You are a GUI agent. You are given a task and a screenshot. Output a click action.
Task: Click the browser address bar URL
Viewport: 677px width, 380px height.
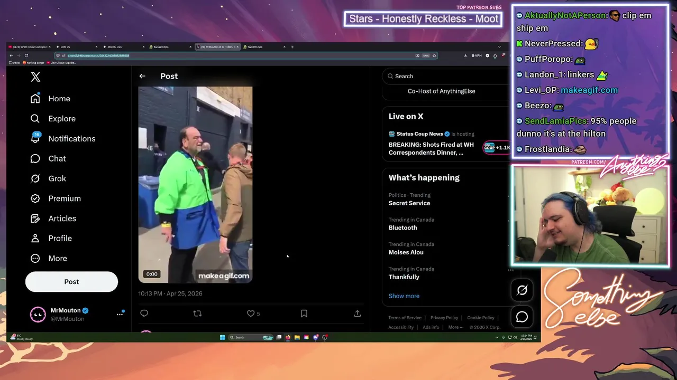tap(98, 55)
